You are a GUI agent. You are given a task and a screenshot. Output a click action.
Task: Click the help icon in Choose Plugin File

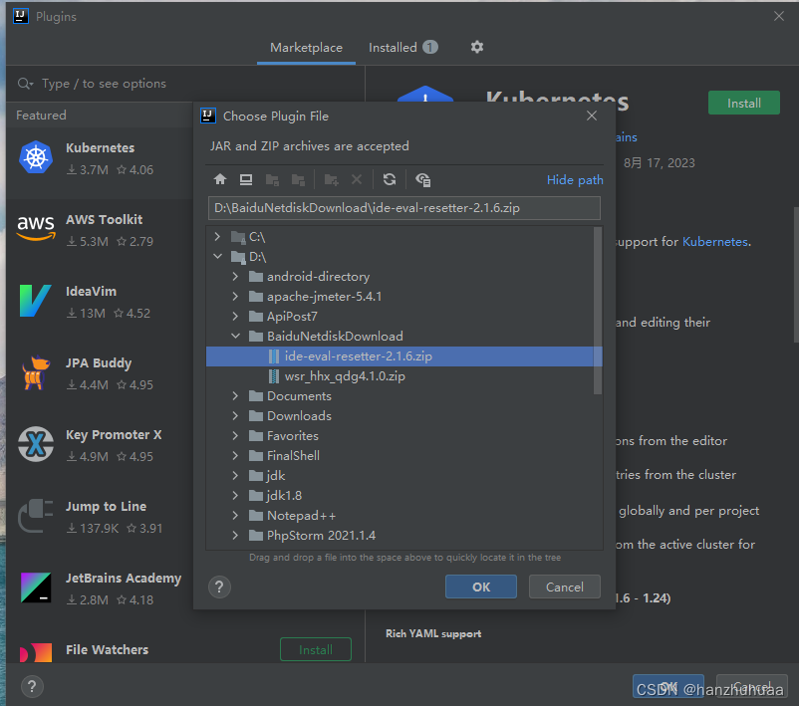219,587
